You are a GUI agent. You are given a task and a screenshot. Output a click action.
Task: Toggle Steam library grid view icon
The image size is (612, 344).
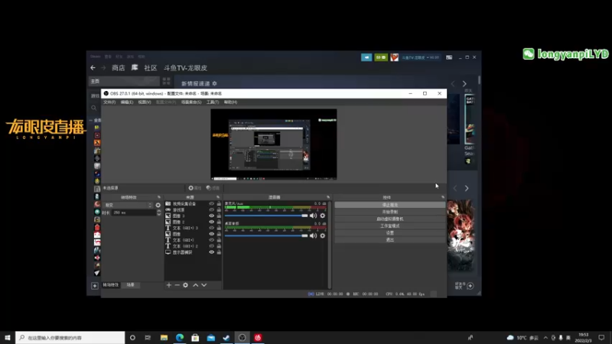click(166, 81)
